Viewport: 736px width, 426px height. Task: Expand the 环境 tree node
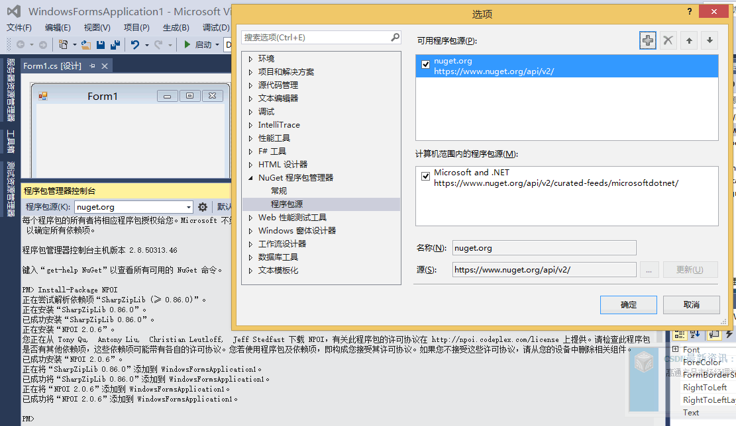click(250, 59)
